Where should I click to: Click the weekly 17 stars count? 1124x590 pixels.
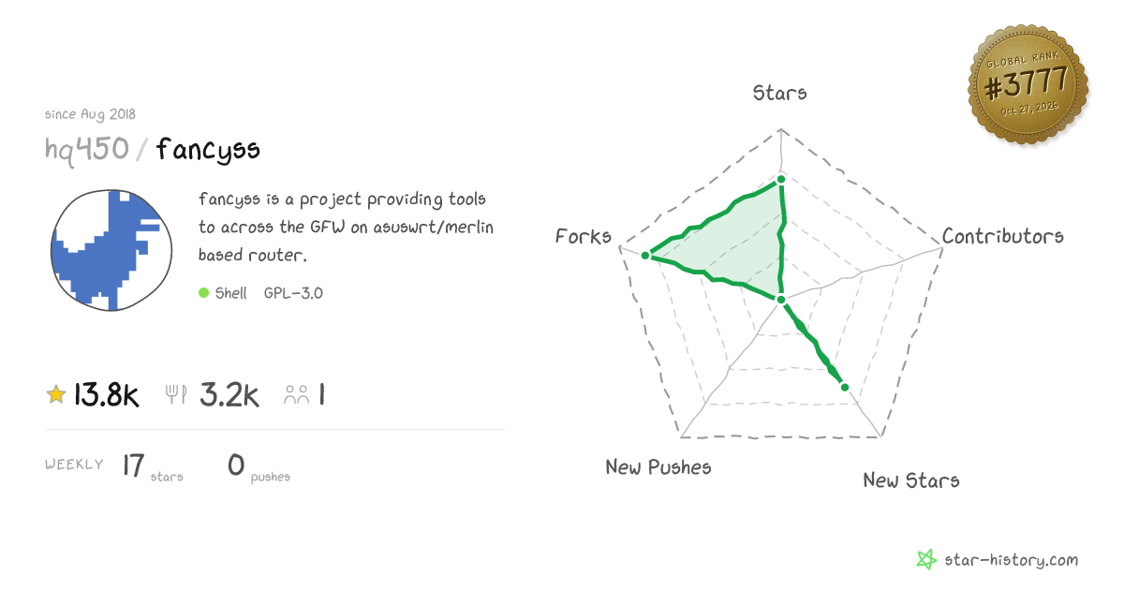(134, 465)
